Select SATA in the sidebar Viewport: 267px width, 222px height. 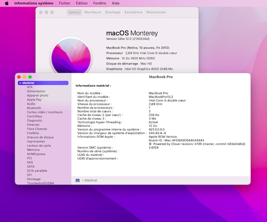click(31, 167)
